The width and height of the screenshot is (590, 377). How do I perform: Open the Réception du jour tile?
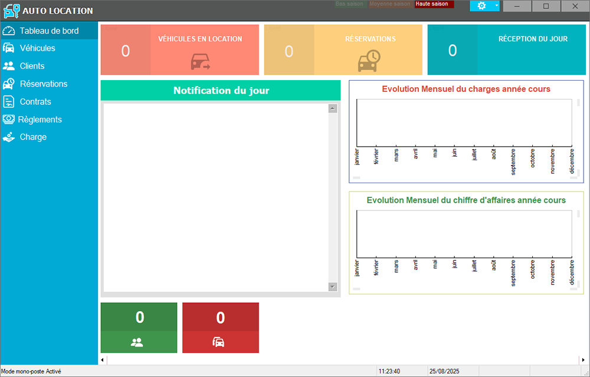tap(507, 50)
